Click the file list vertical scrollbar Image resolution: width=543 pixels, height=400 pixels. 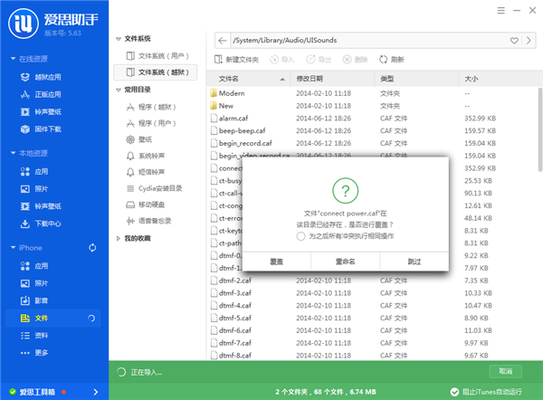pyautogui.click(x=540, y=130)
